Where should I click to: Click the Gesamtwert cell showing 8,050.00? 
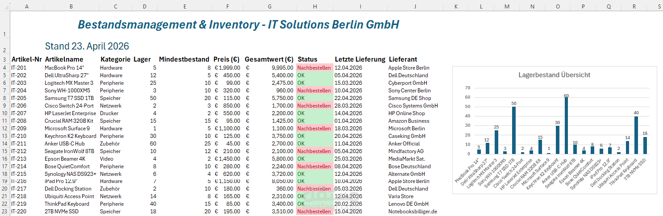click(269, 181)
